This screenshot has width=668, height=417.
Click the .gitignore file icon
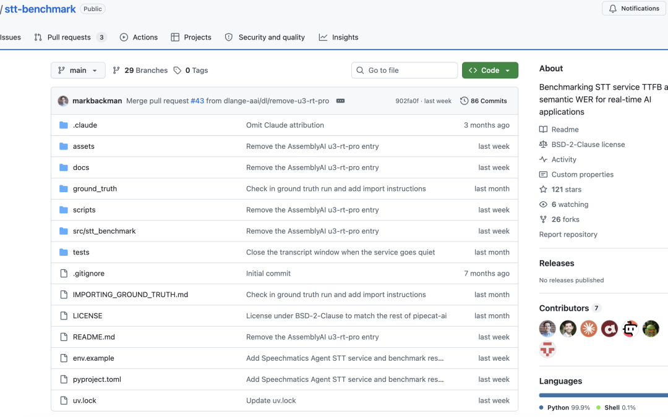(64, 274)
